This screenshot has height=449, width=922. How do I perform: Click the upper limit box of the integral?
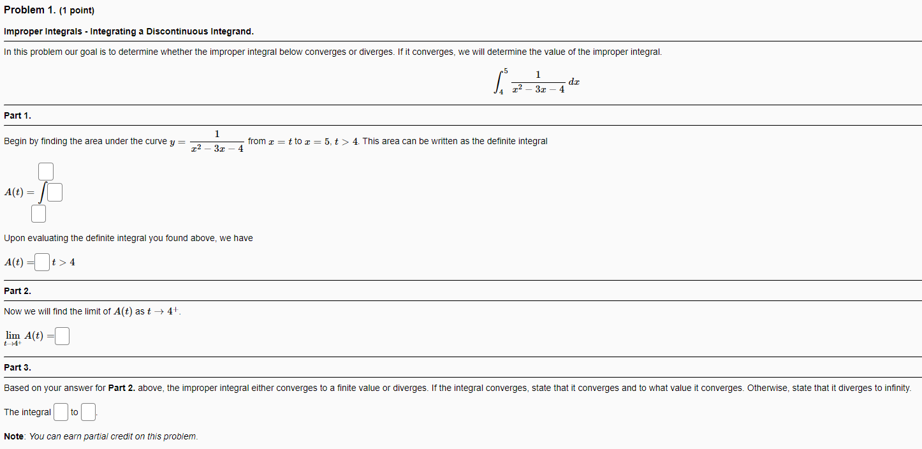pyautogui.click(x=45, y=171)
